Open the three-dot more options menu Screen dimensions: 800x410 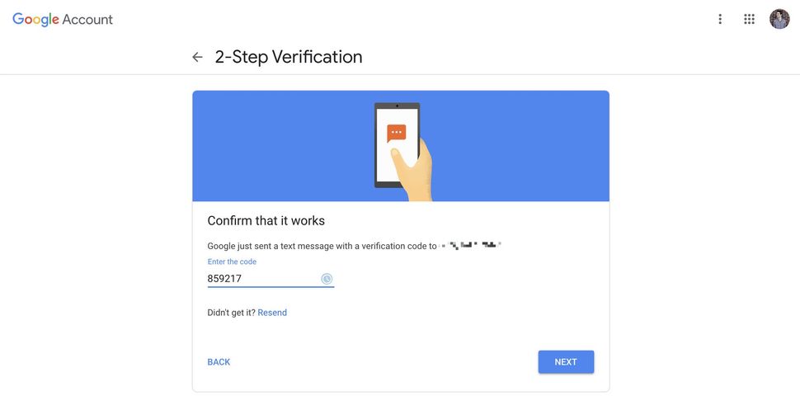click(x=720, y=20)
